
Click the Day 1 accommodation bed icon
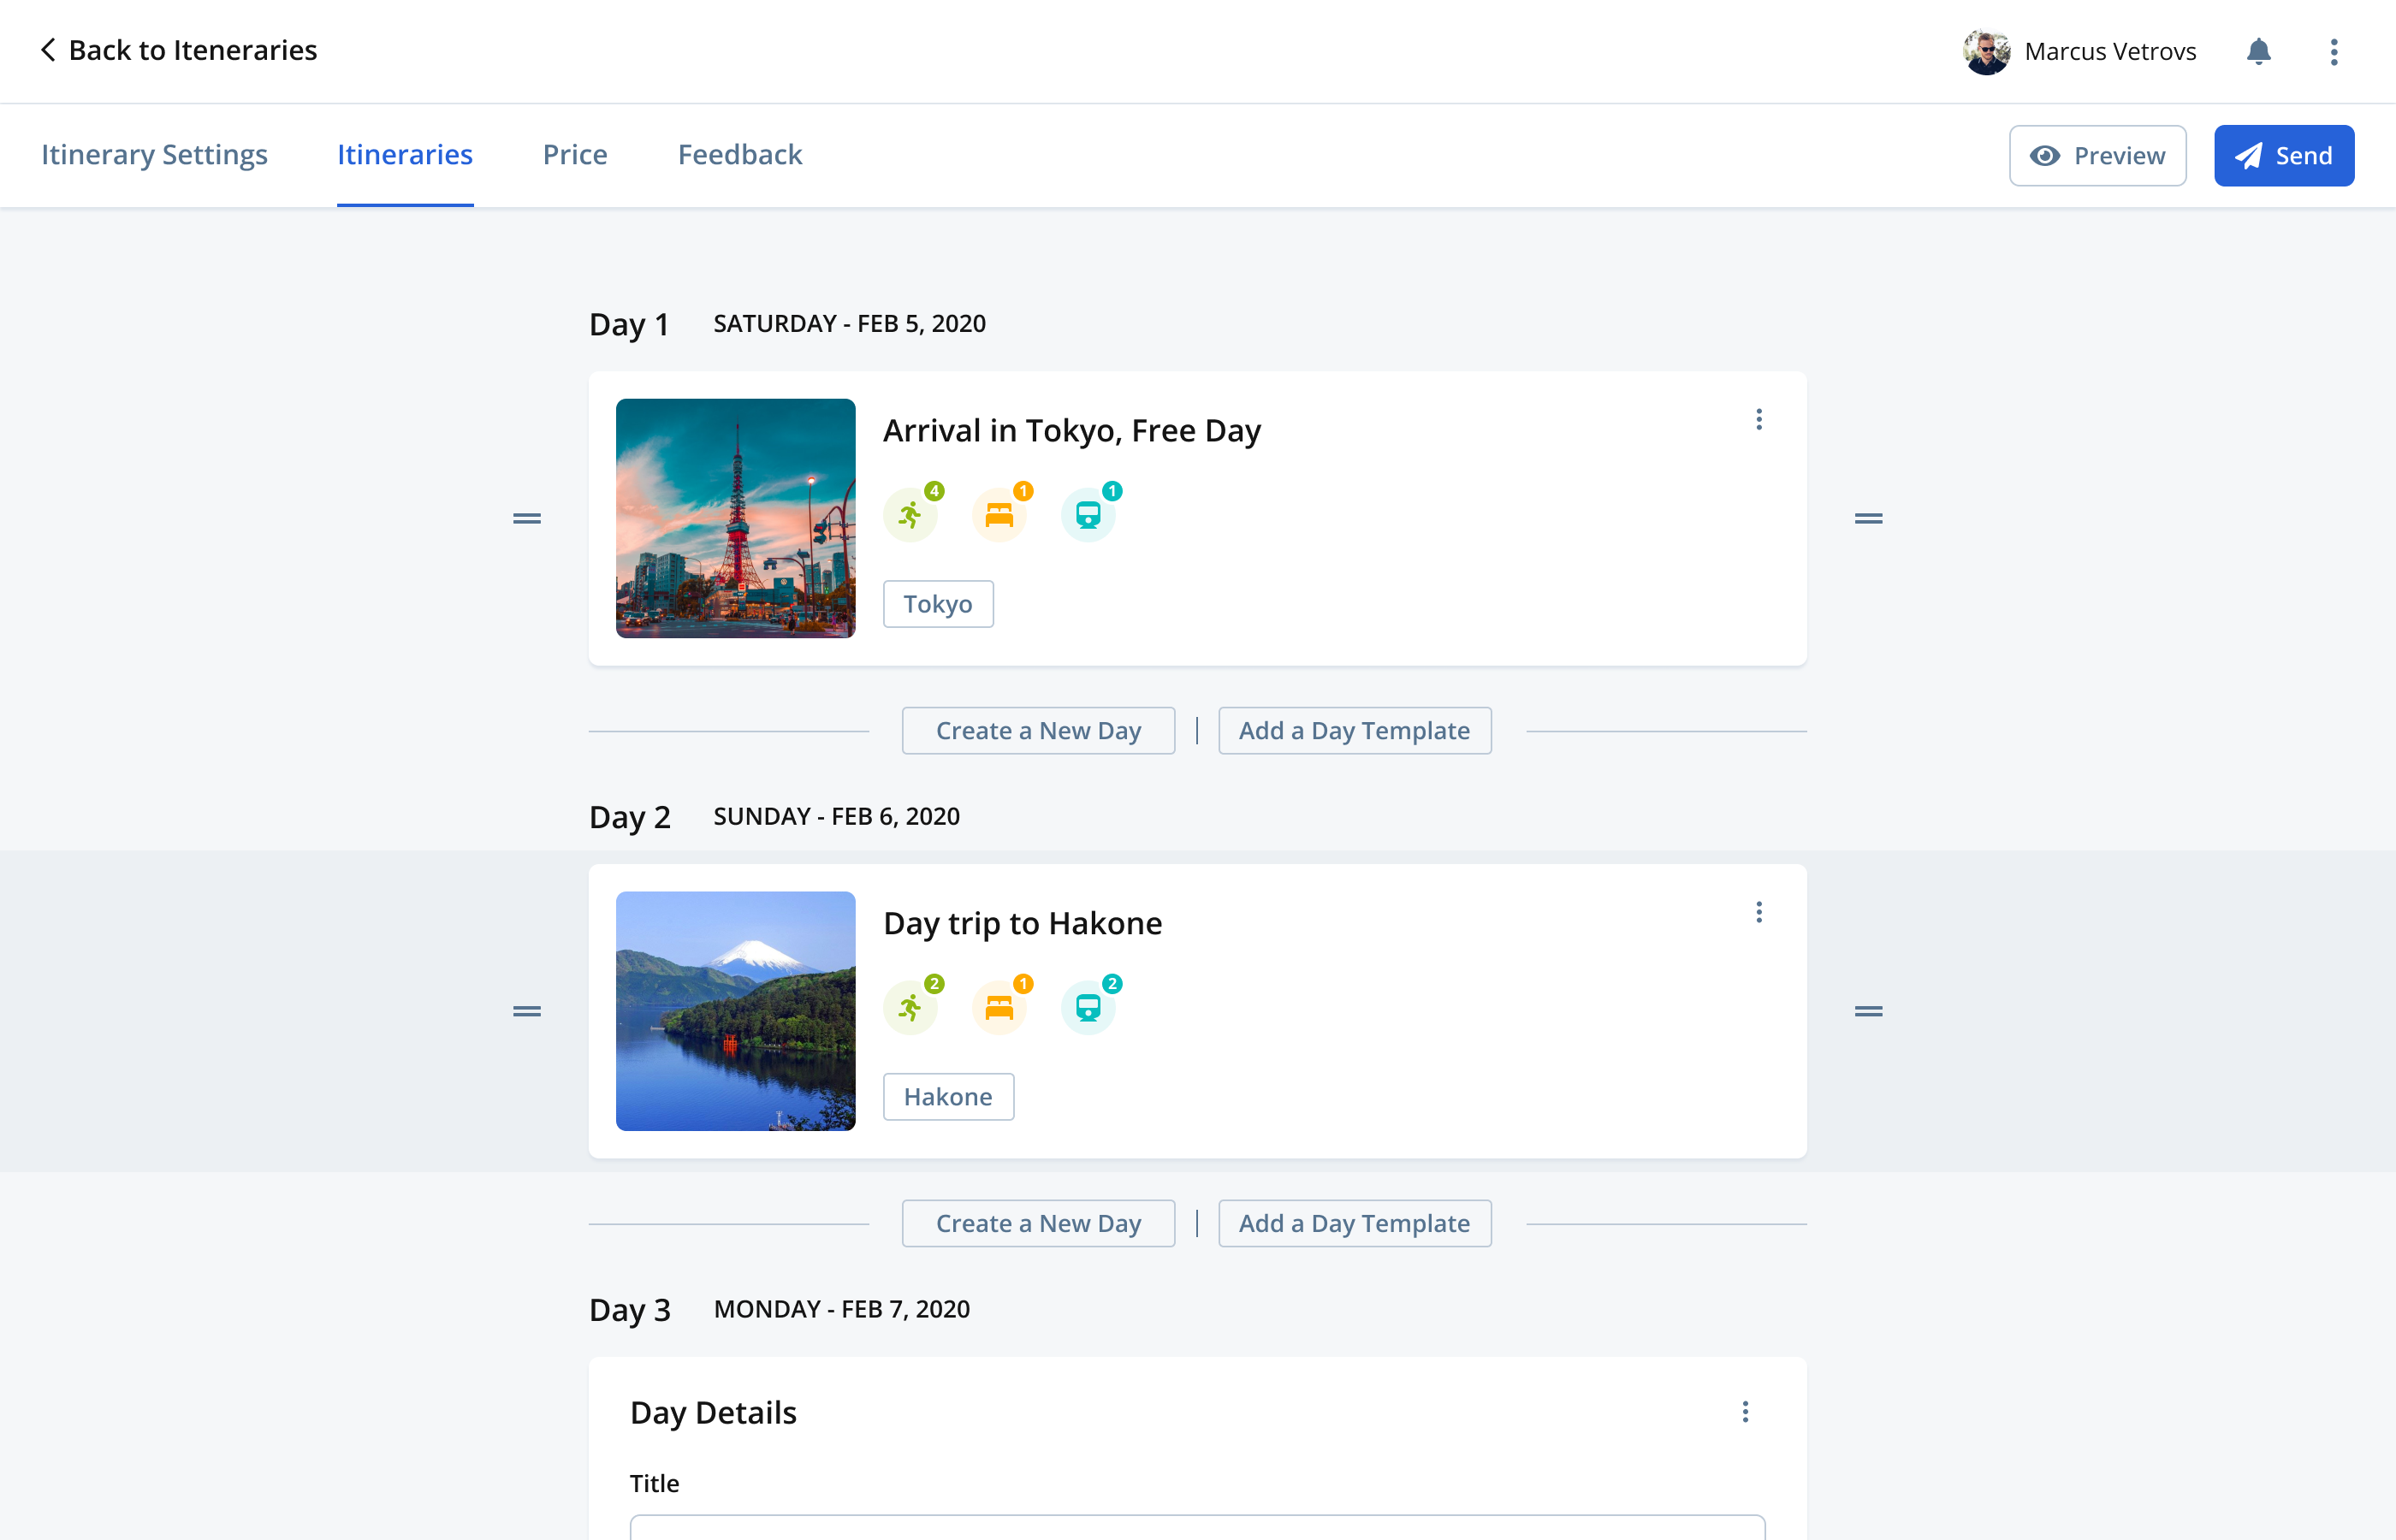(x=999, y=515)
